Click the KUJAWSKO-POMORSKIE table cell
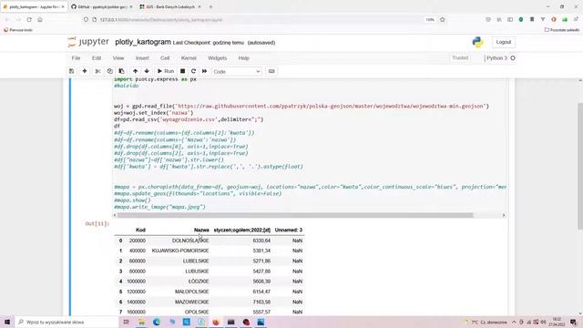The image size is (583, 328). 180,251
